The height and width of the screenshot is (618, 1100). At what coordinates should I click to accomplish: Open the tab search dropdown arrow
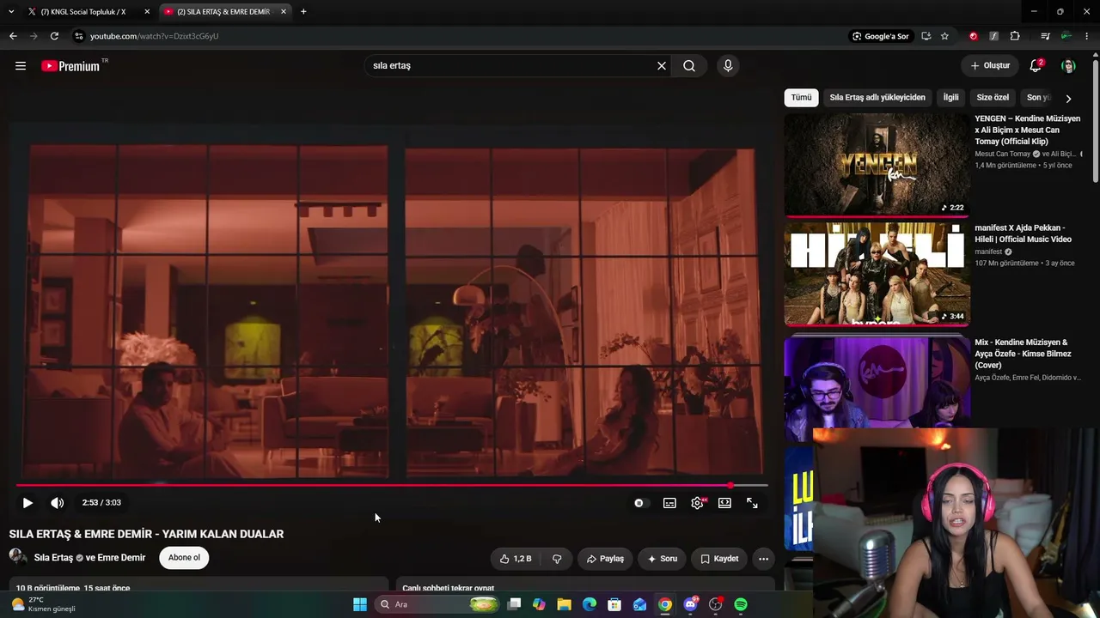11,12
